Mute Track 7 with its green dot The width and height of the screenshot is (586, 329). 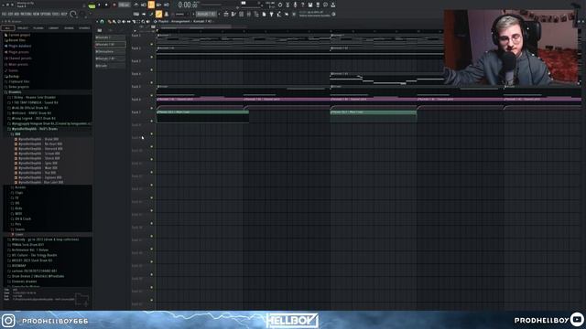(152, 121)
